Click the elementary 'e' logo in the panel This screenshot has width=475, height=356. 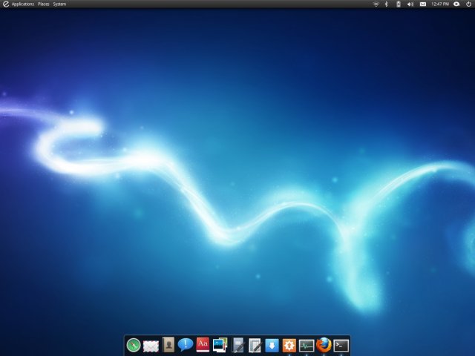coord(6,4)
